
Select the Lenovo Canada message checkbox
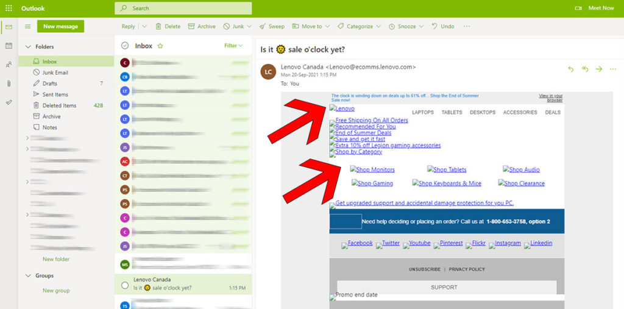pos(125,285)
